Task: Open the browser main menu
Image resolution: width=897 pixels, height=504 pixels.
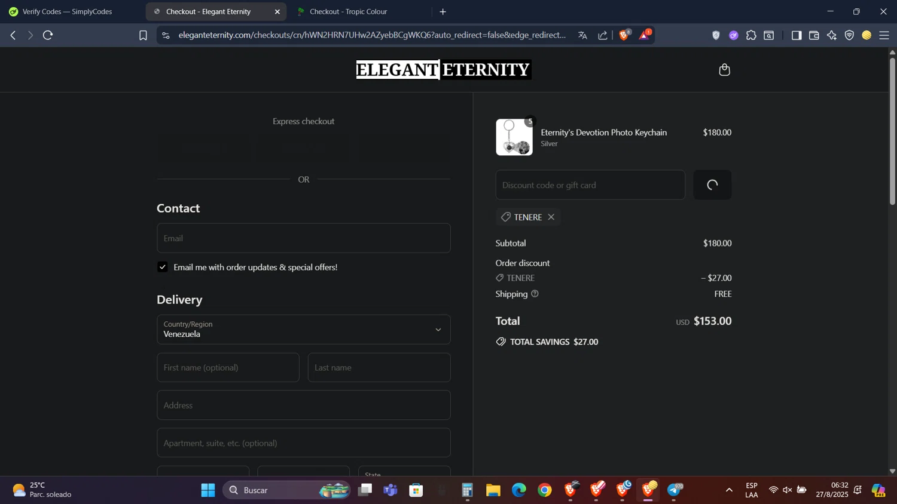Action: tap(884, 35)
